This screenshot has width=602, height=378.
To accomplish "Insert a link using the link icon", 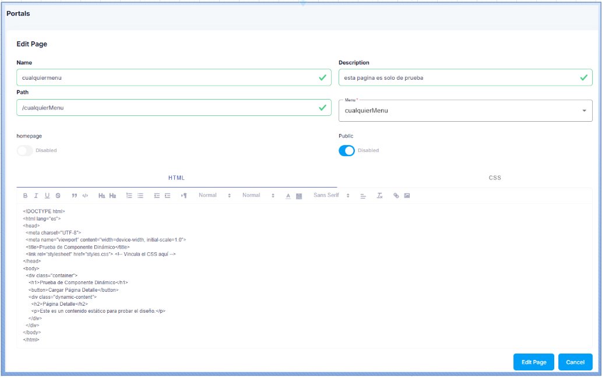I will tap(396, 196).
